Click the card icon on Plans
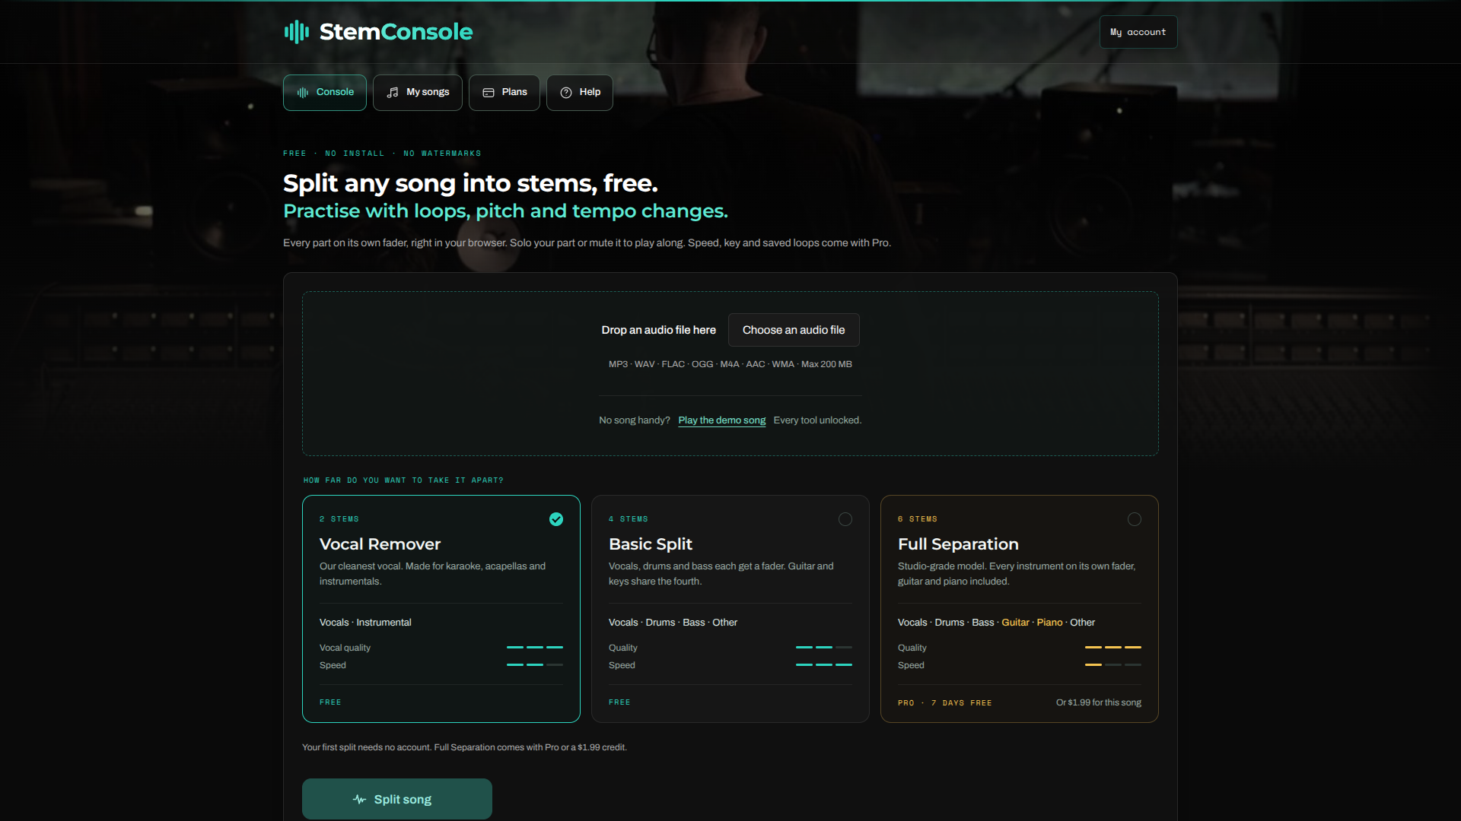Image resolution: width=1461 pixels, height=821 pixels. coord(489,93)
